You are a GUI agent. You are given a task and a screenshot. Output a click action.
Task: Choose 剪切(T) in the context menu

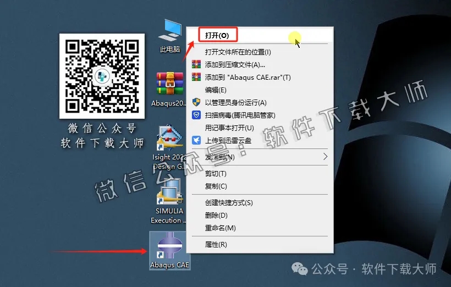coord(260,174)
